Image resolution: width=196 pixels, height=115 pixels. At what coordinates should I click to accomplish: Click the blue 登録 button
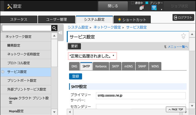[x=76, y=76]
